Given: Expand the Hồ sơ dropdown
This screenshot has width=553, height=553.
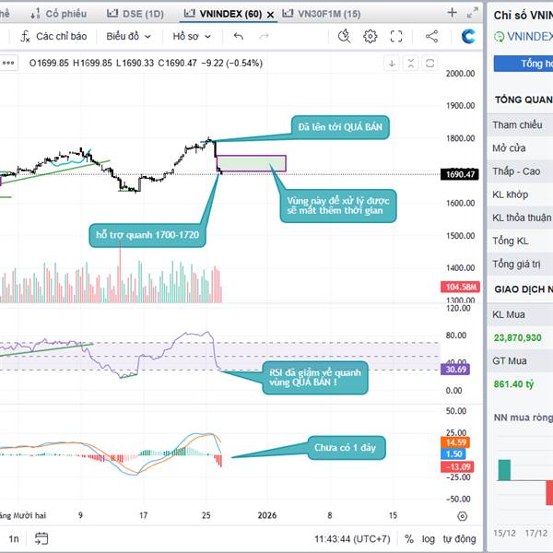Looking at the screenshot, I should 192,36.
